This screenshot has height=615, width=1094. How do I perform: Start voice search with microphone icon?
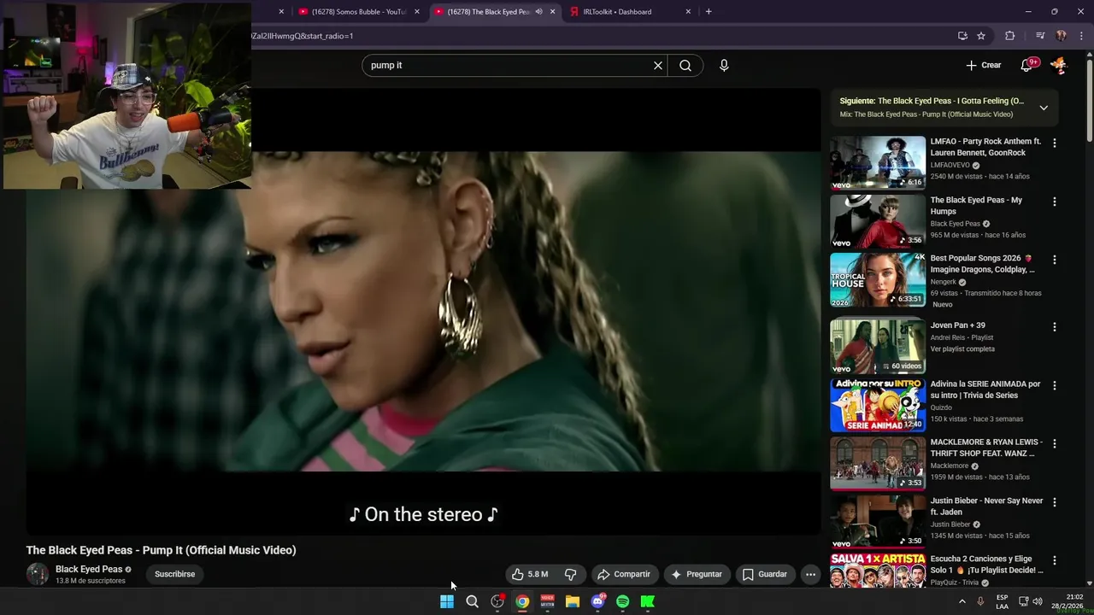click(724, 66)
